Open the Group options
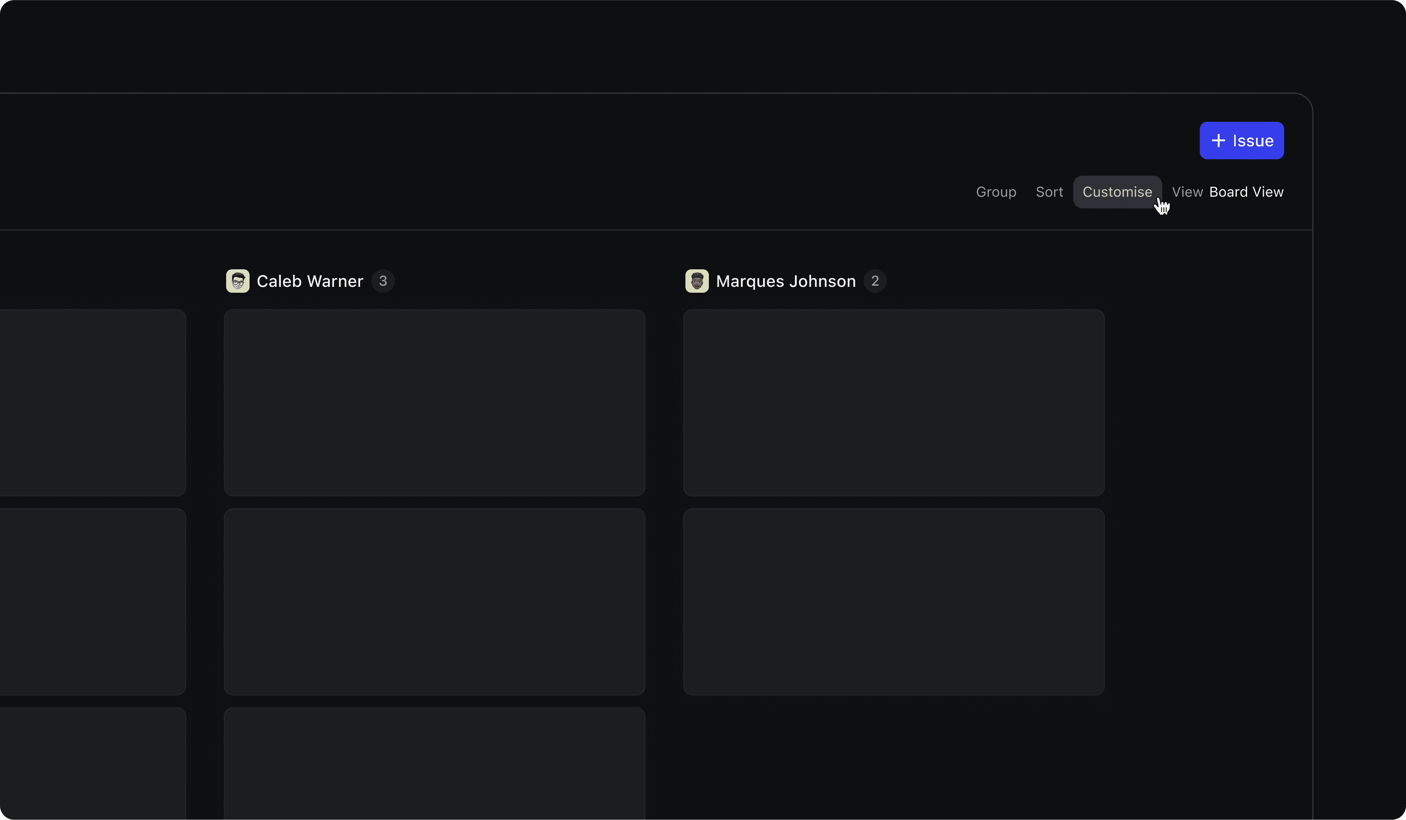The image size is (1406, 820). (996, 192)
